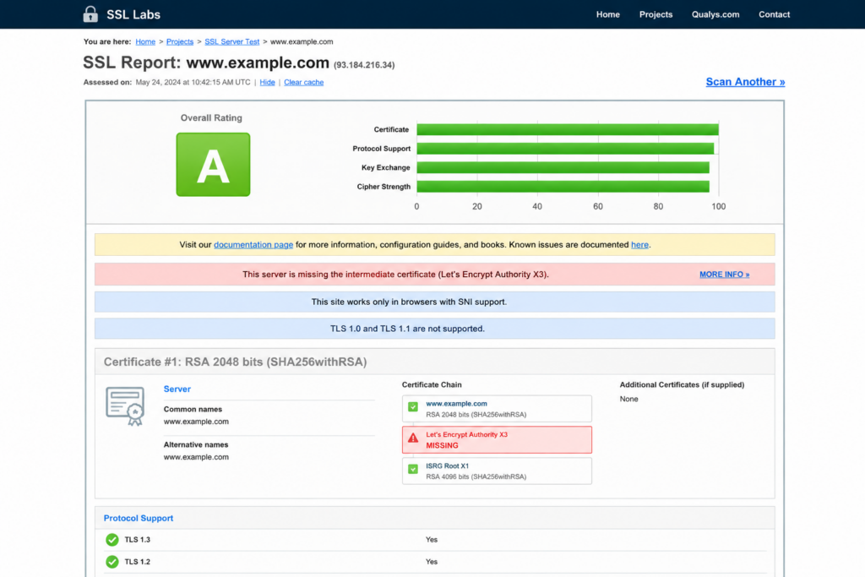Click the server certificate ribbon icon
The width and height of the screenshot is (865, 577).
[x=125, y=406]
